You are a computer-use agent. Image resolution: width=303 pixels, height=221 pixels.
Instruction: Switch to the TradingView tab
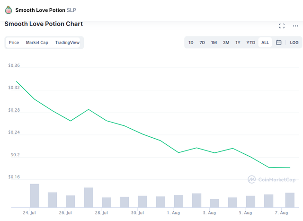tap(67, 43)
